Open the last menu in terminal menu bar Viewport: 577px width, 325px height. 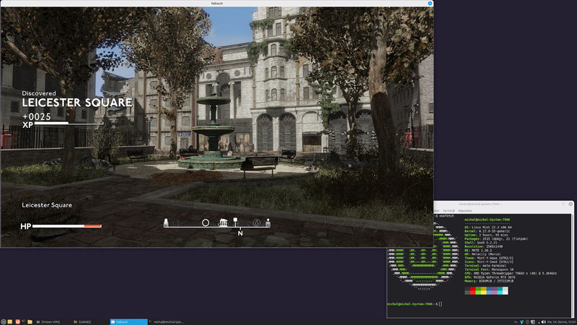pos(464,211)
